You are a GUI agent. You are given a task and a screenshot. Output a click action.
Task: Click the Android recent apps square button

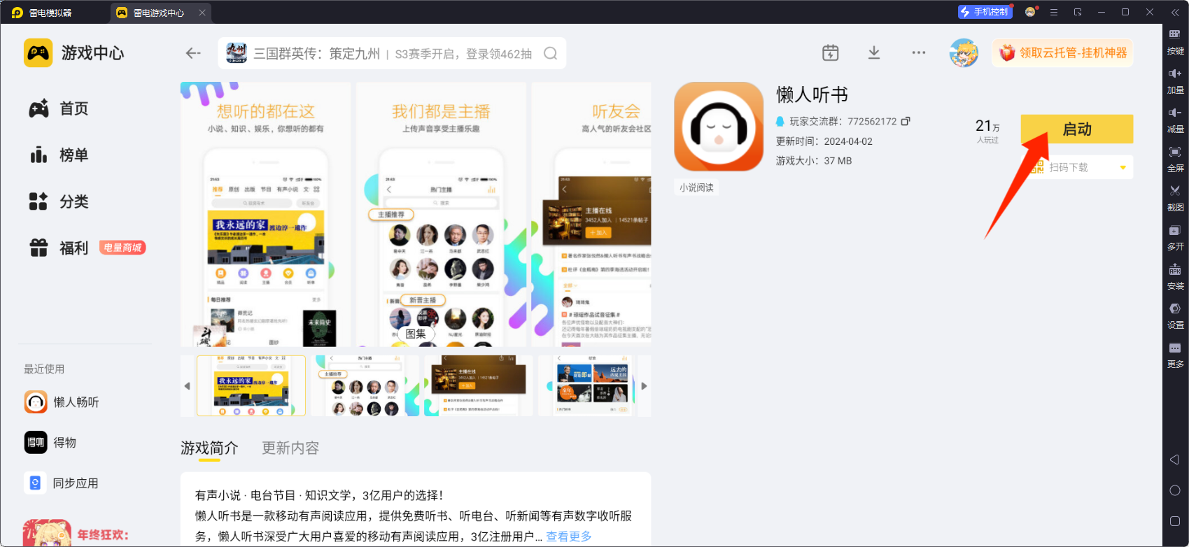click(1175, 521)
